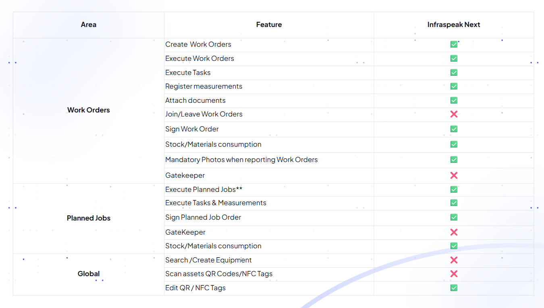544x308 pixels.
Task: Click the Sign Work Order text
Action: coord(192,129)
